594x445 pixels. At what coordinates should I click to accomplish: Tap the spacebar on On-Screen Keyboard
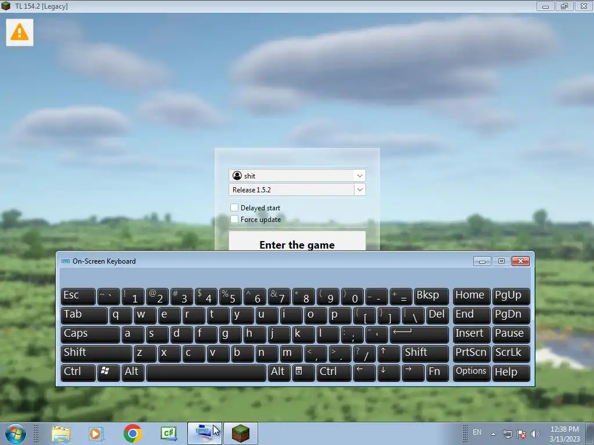click(x=206, y=373)
